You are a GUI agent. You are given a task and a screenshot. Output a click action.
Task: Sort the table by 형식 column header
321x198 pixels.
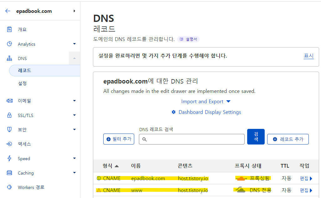pyautogui.click(x=110, y=166)
